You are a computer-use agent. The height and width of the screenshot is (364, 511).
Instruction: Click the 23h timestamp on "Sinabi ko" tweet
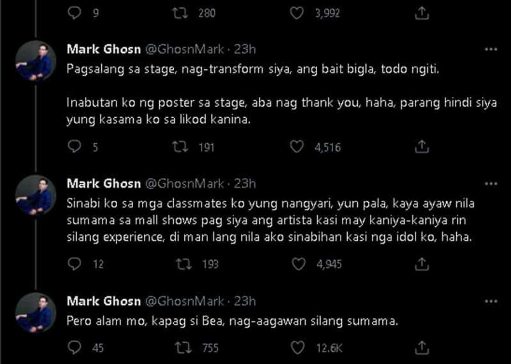point(245,184)
